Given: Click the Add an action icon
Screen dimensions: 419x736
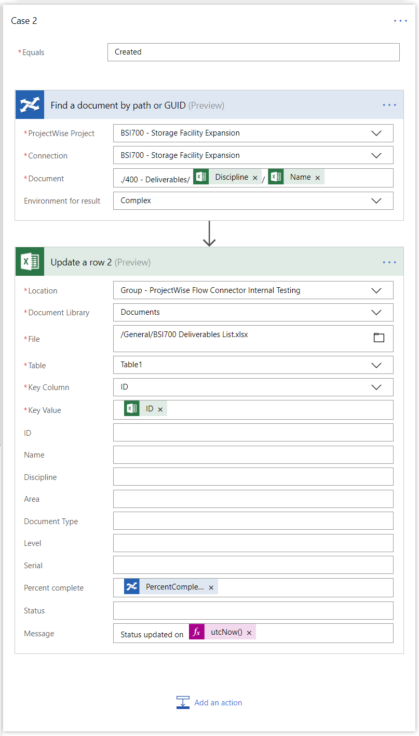Looking at the screenshot, I should 183,702.
